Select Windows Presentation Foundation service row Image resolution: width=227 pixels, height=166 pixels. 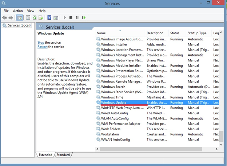(x=158, y=71)
